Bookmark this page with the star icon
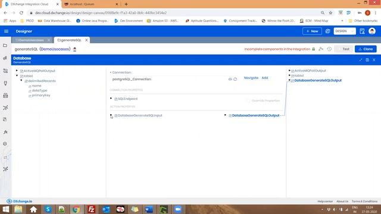 330,13
